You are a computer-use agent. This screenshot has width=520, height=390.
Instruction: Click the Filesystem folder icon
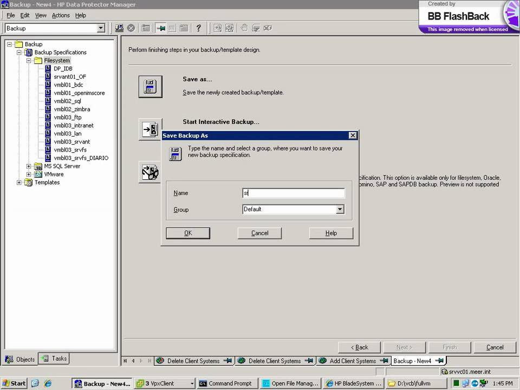38,60
